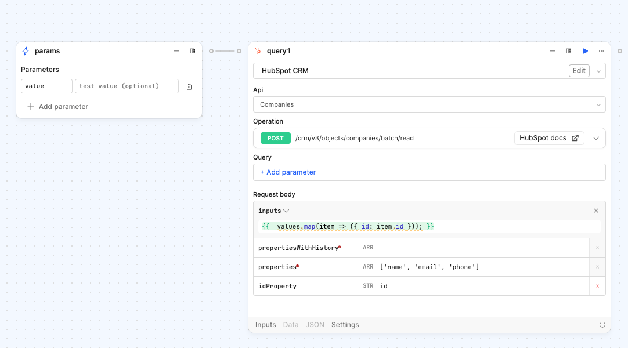The height and width of the screenshot is (348, 628).
Task: Click the test value input field
Action: 127,86
